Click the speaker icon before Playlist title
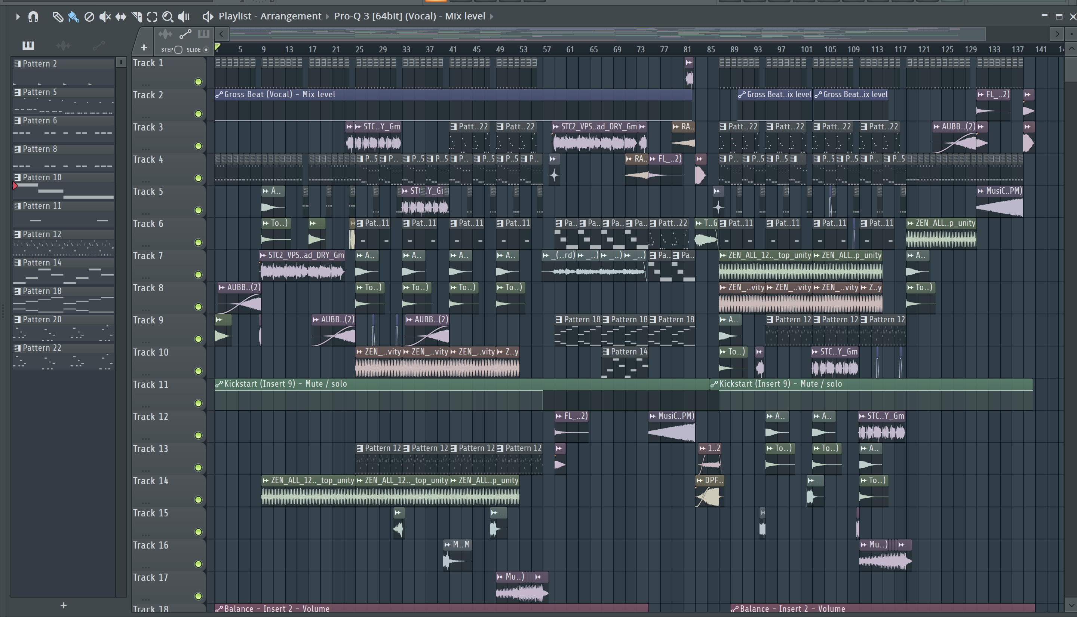This screenshot has width=1077, height=617. point(207,16)
